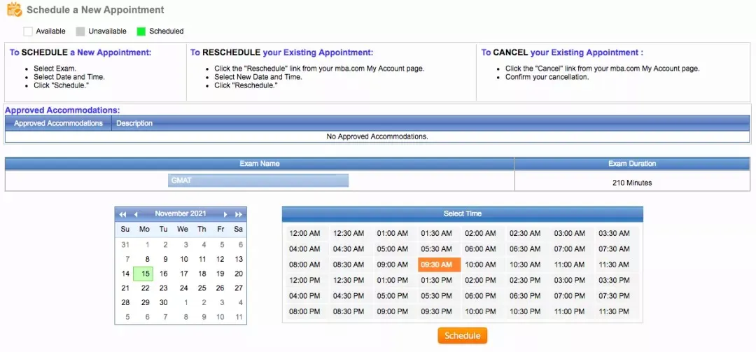Click the green Scheduled legend box
The width and height of the screenshot is (756, 352).
click(141, 31)
